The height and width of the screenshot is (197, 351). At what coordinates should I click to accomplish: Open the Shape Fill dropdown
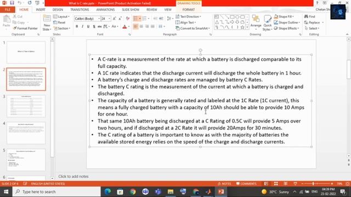(284, 16)
